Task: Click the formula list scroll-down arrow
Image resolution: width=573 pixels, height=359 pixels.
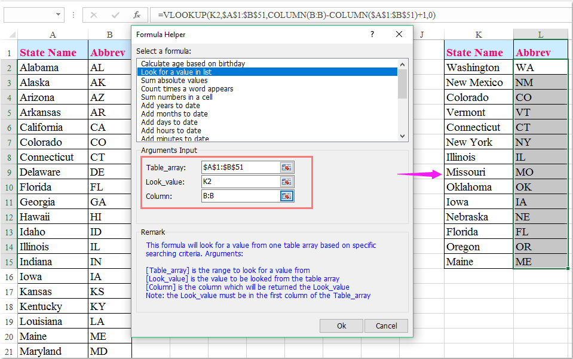Action: [x=403, y=137]
